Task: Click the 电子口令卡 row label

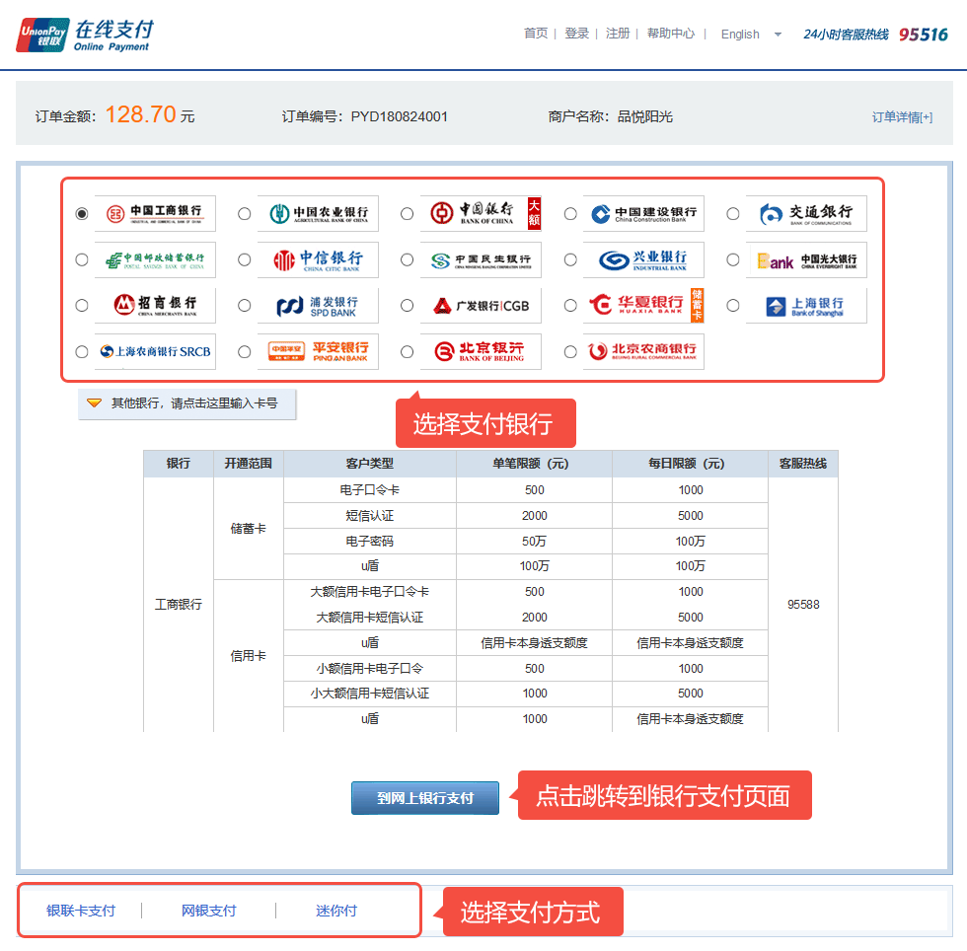Action: 369,489
